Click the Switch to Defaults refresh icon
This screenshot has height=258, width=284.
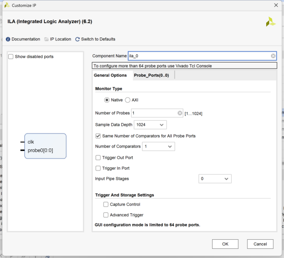tap(77, 39)
